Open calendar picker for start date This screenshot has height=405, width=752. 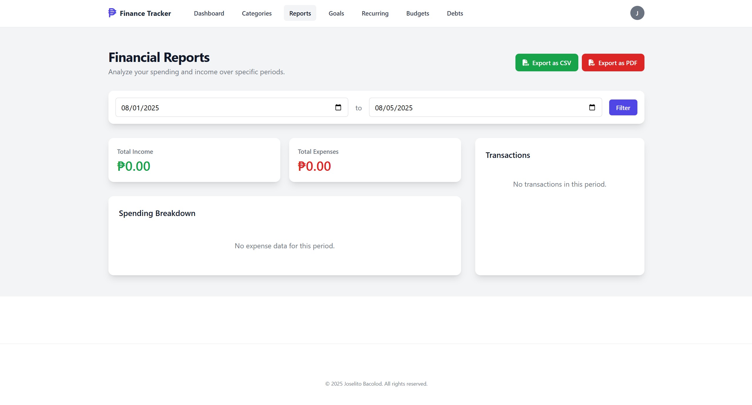(338, 107)
